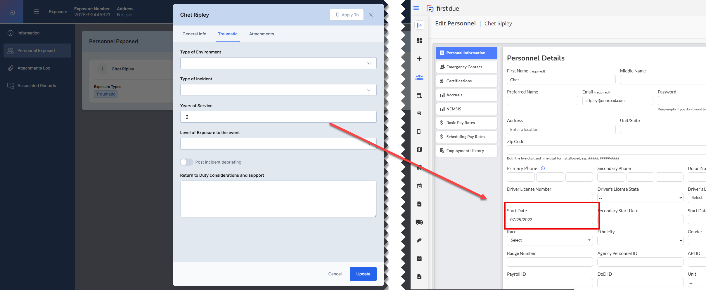Click the Payroll ID field
Image resolution: width=706 pixels, height=290 pixels.
(550, 283)
